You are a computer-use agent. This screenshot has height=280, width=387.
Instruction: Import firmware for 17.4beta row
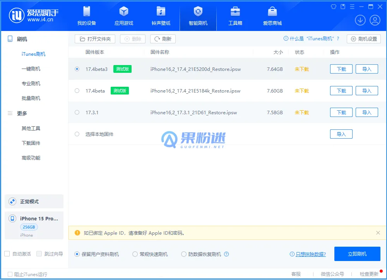point(367,91)
